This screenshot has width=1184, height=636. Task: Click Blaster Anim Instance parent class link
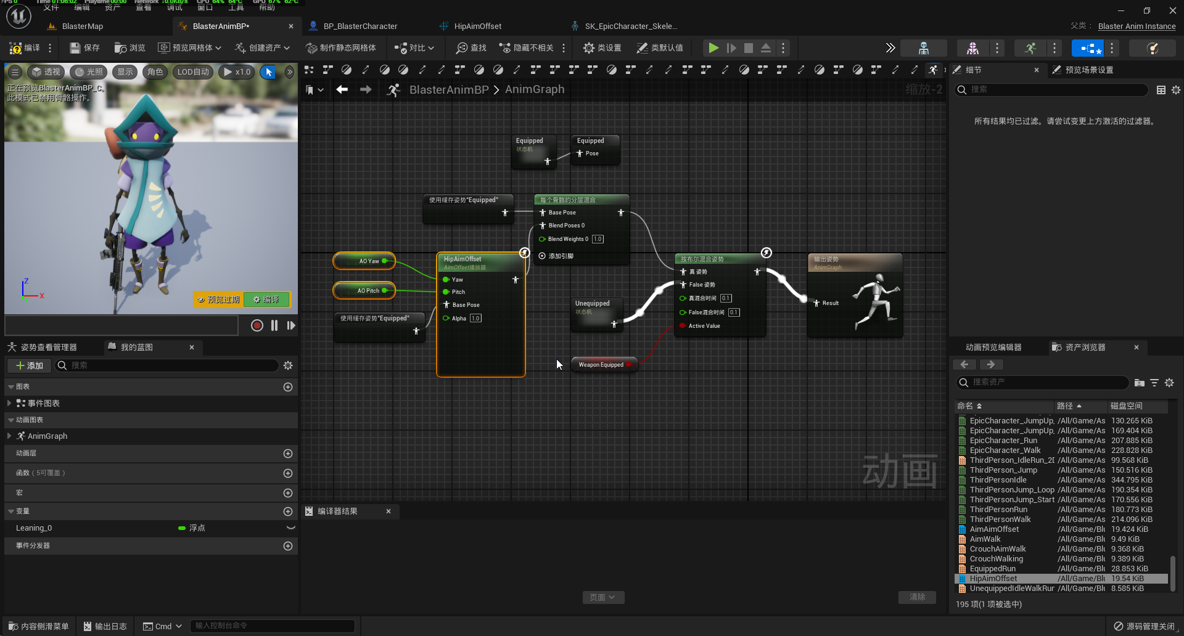[x=1137, y=26]
